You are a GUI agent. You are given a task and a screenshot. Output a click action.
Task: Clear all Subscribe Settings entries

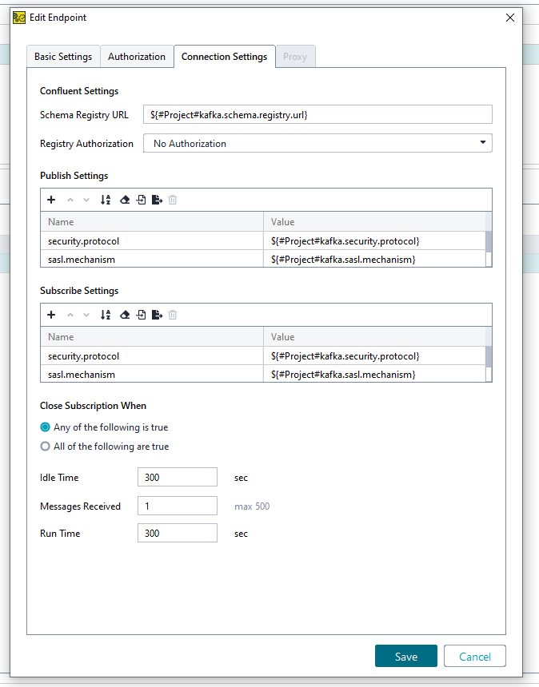click(125, 315)
